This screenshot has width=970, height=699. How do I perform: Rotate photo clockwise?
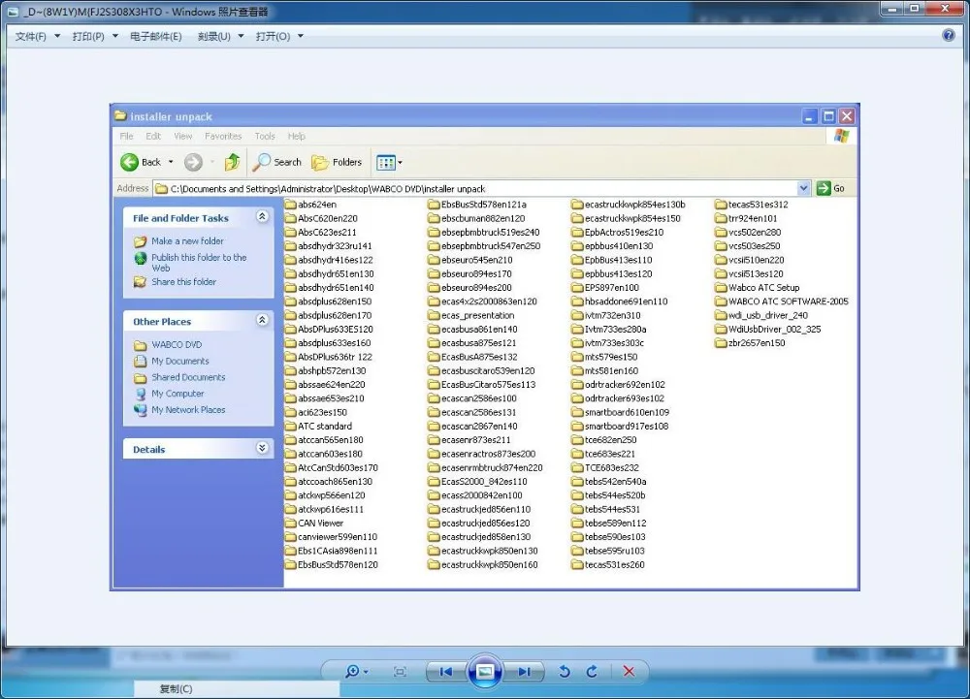pyautogui.click(x=592, y=672)
